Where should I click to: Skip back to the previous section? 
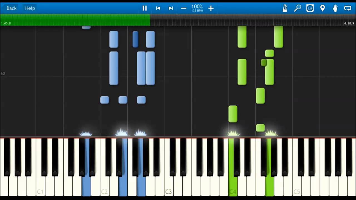coord(158,8)
